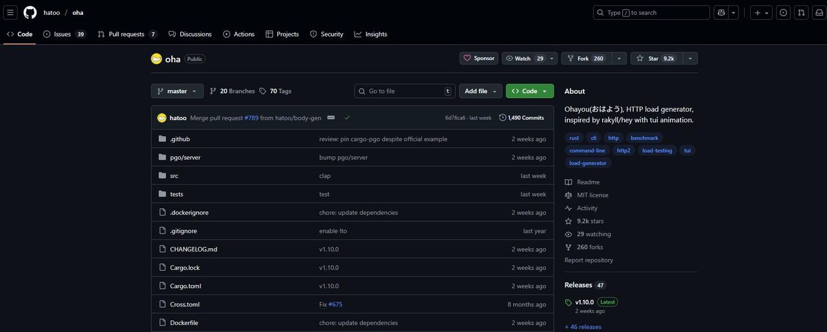Image resolution: width=827 pixels, height=332 pixels.
Task: Click the fork icon beside 260 forks
Action: pyautogui.click(x=569, y=247)
